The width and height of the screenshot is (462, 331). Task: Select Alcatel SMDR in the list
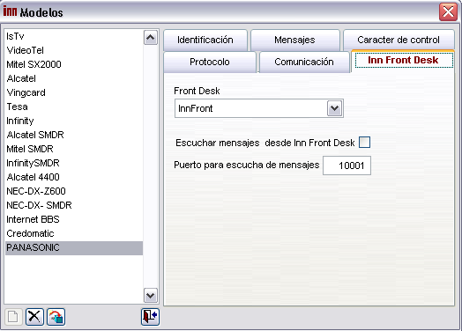pyautogui.click(x=74, y=135)
